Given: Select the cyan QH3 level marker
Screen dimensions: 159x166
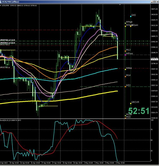Looking at the screenshot, I should tap(131, 16).
